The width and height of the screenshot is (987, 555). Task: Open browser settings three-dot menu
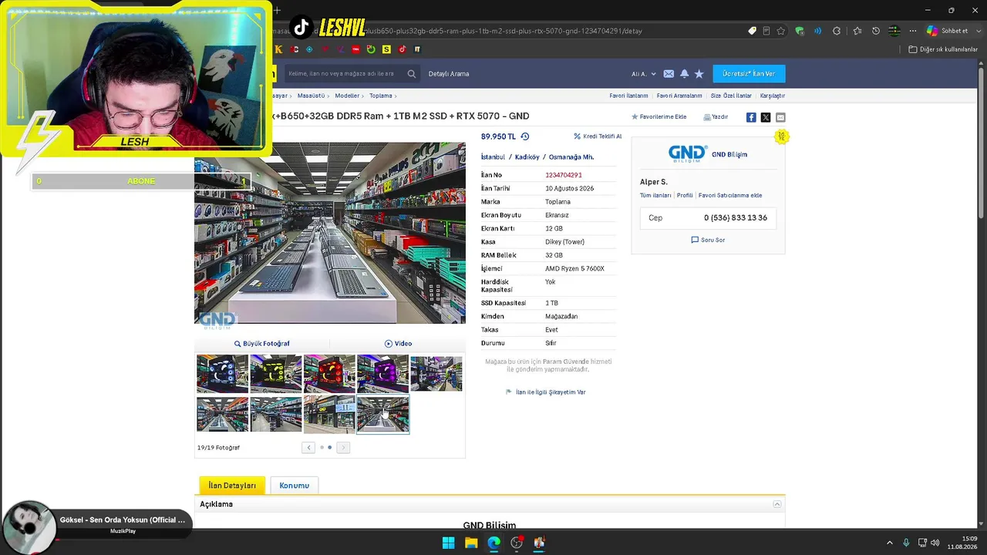pyautogui.click(x=913, y=31)
